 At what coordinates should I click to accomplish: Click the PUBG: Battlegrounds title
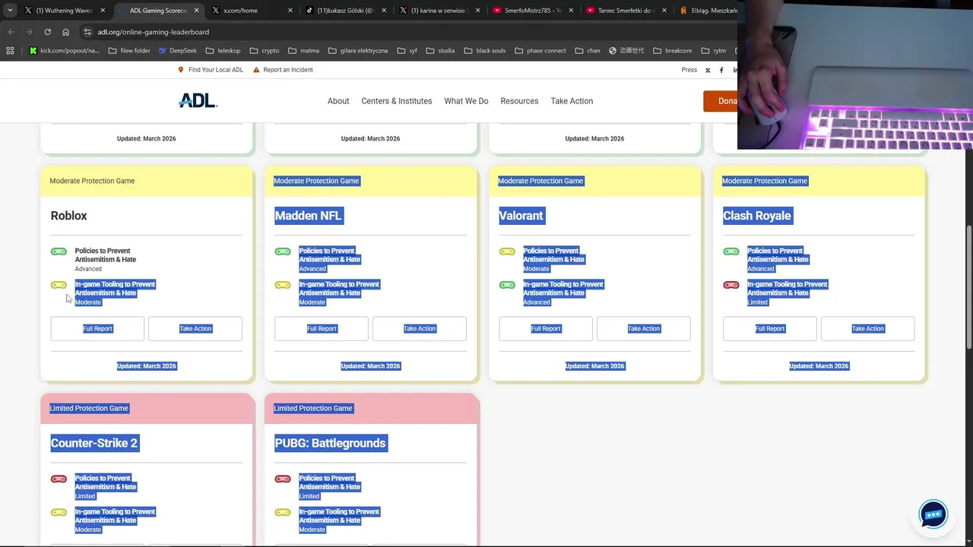point(331,443)
